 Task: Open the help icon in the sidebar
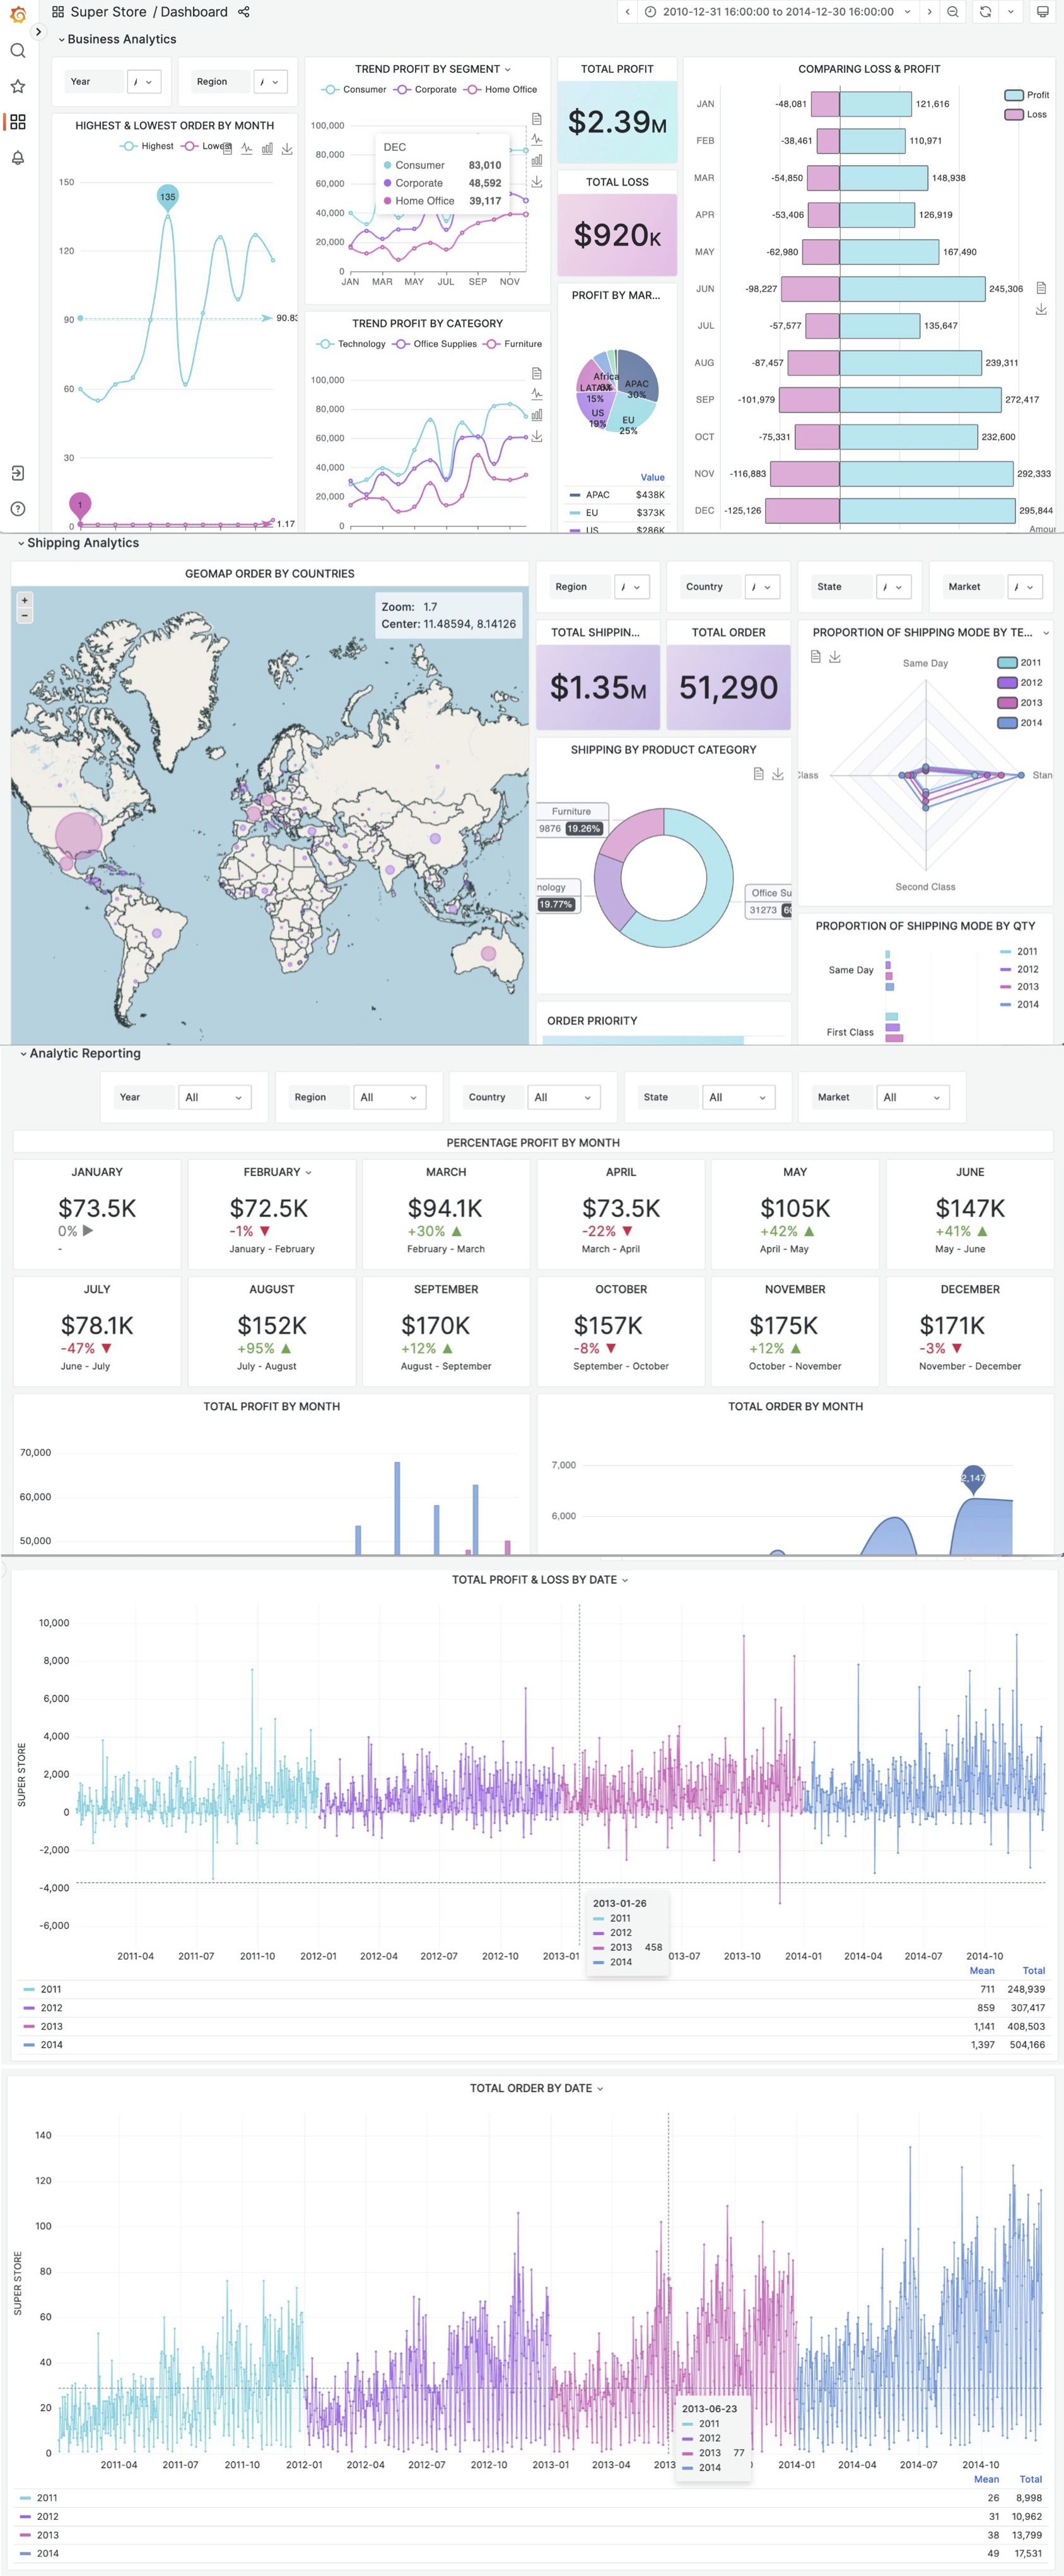17,509
